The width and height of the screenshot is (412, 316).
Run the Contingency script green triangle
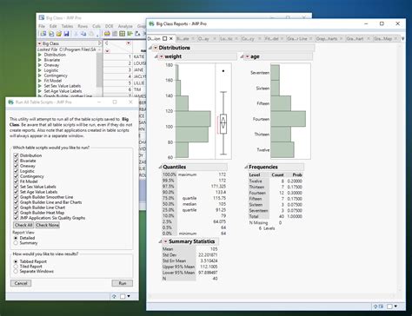click(40, 76)
